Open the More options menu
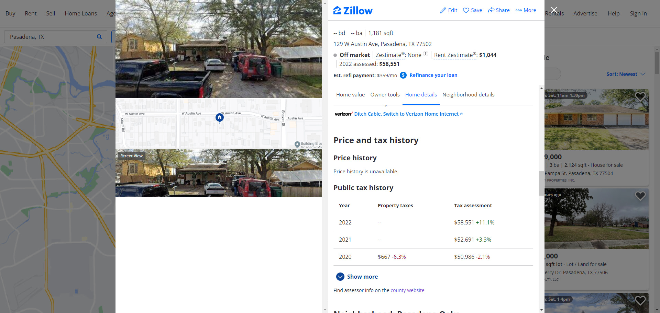The image size is (660, 313). pos(526,10)
